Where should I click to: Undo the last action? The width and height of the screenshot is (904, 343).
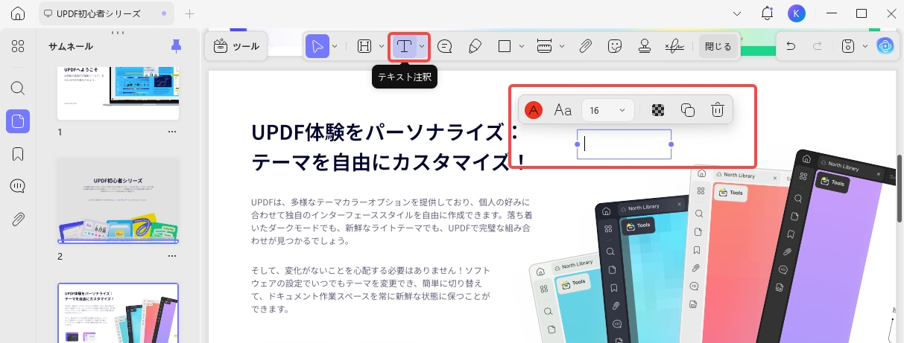click(791, 46)
